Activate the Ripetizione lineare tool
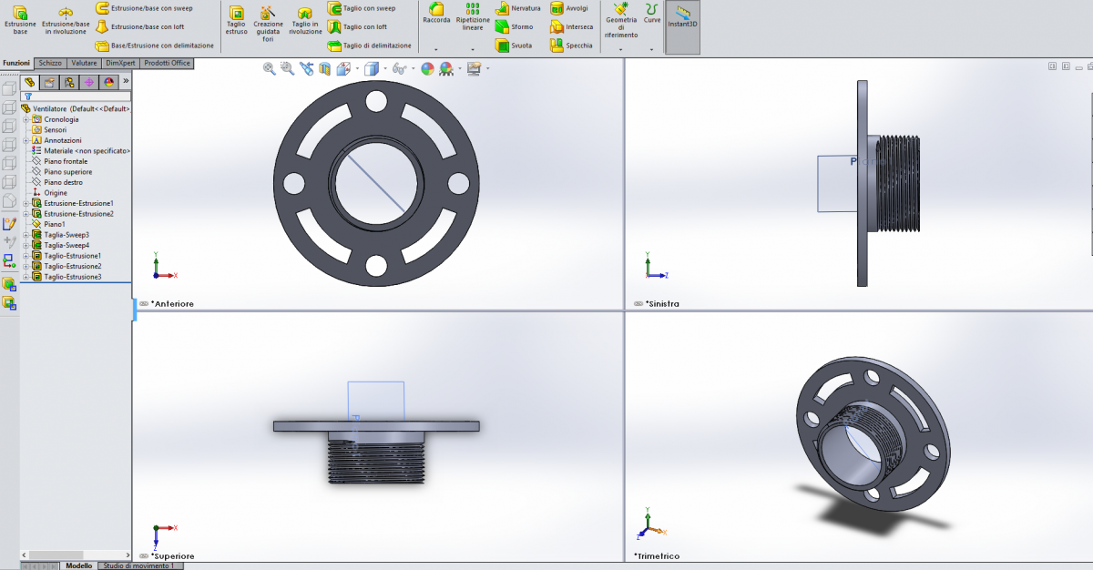The height and width of the screenshot is (570, 1093). [472, 16]
